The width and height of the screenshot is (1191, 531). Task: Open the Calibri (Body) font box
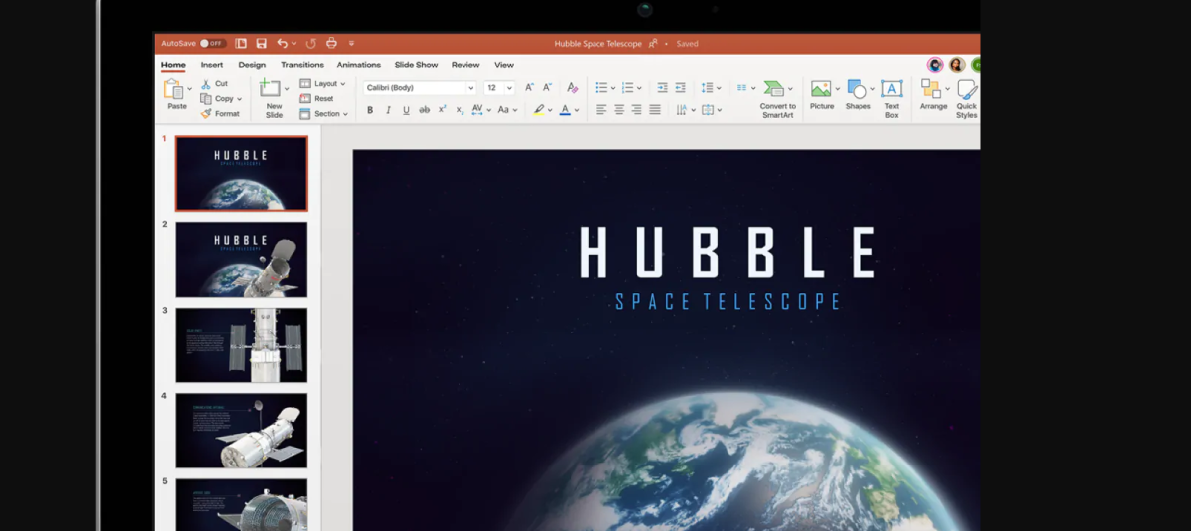point(420,88)
